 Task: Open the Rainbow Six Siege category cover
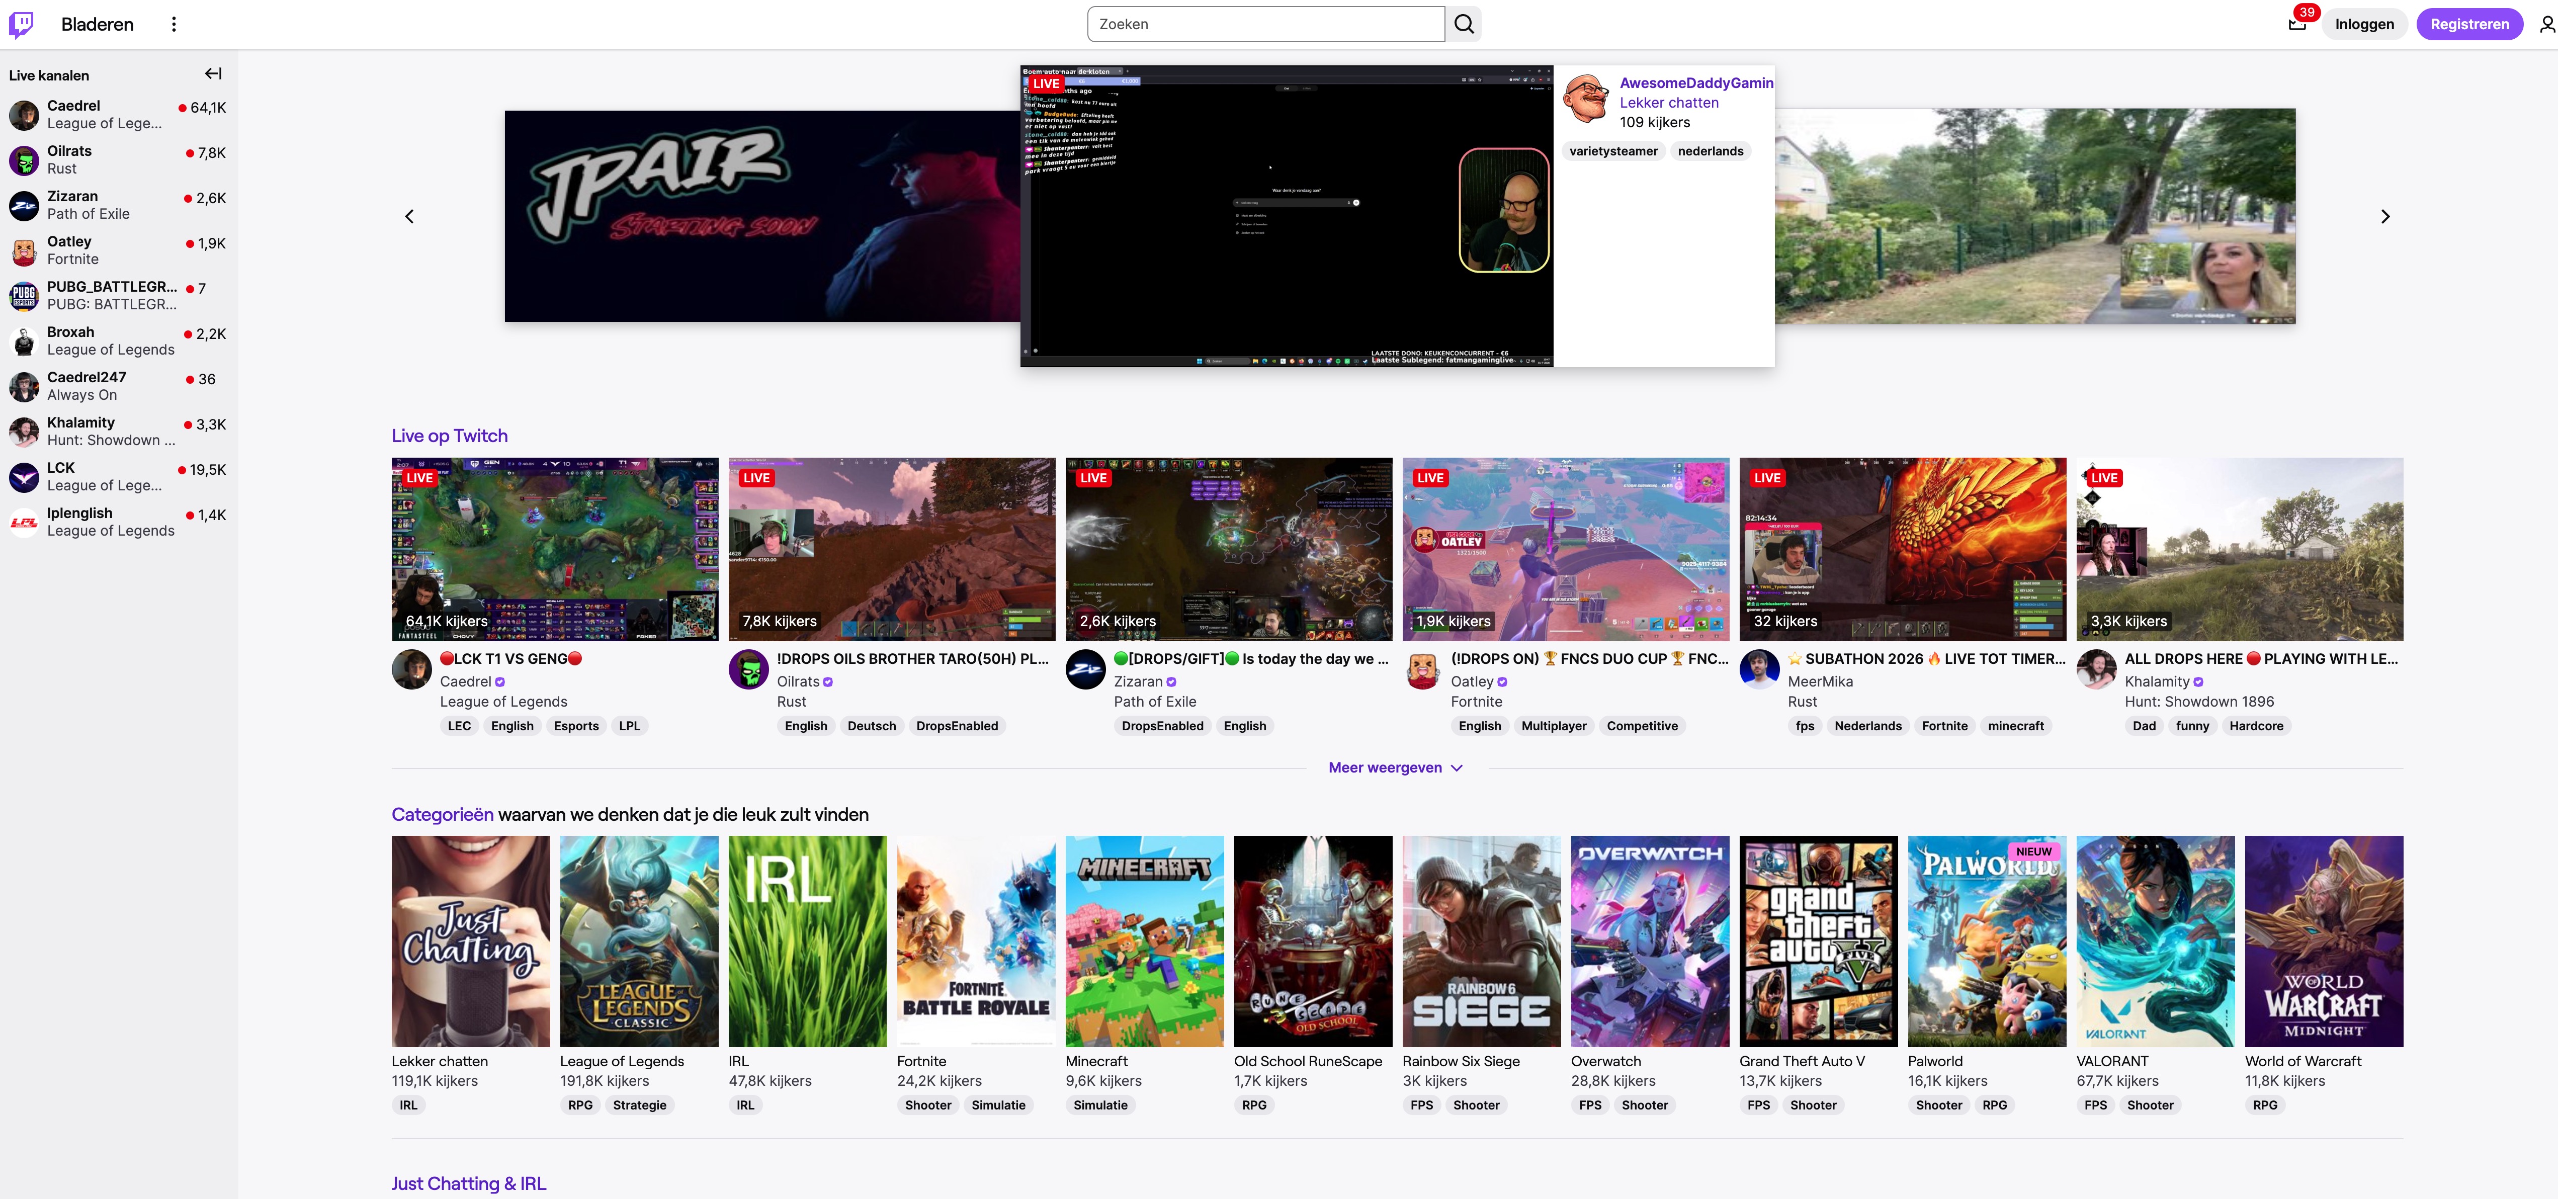1482,940
